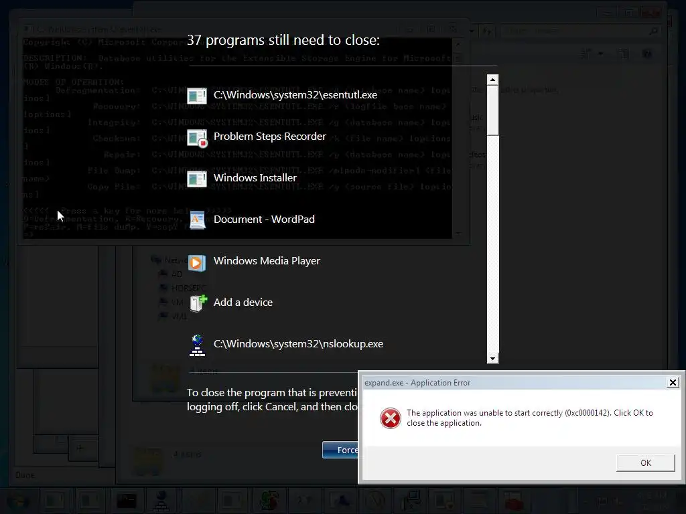Select the Problem Steps Recorder entry text
Screen dimensions: 686x514
pyautogui.click(x=269, y=137)
